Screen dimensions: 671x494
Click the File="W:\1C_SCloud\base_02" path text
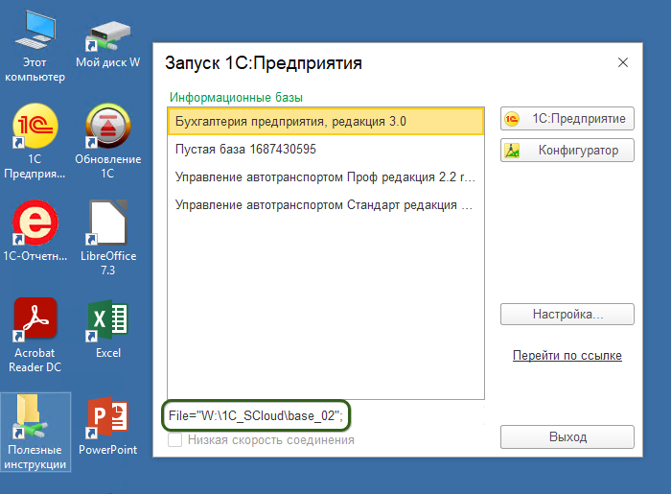click(x=256, y=415)
